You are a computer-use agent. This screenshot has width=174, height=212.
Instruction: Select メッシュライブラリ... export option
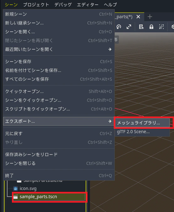point(142,123)
